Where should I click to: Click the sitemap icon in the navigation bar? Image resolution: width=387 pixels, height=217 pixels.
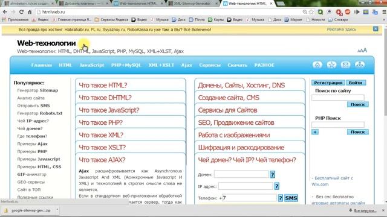click(x=360, y=64)
